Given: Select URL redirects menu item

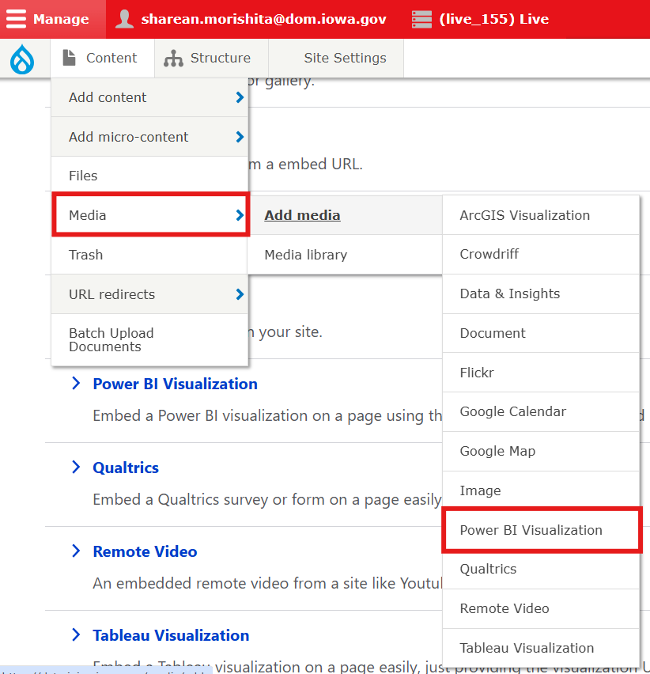Looking at the screenshot, I should (x=149, y=294).
